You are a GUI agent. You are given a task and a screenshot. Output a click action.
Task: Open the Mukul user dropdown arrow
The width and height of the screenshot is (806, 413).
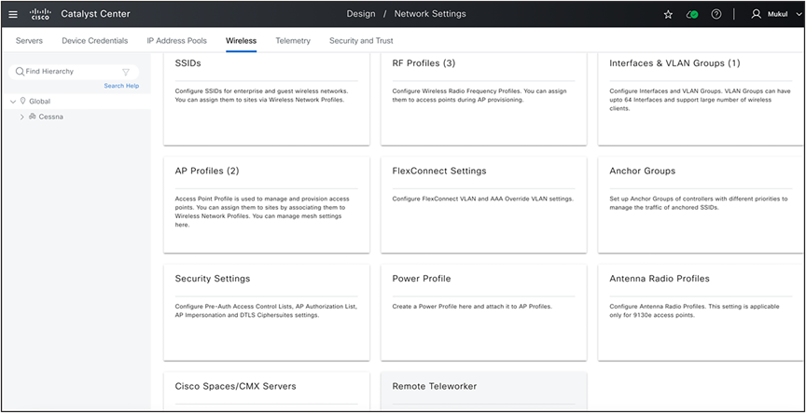[x=798, y=15]
